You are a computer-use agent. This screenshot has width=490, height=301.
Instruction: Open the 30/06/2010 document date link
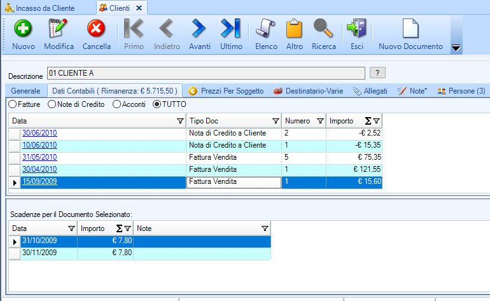tap(39, 133)
